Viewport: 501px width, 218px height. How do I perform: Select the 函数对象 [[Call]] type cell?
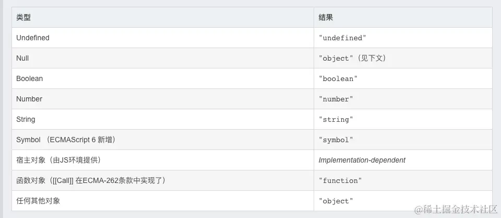[91, 180]
